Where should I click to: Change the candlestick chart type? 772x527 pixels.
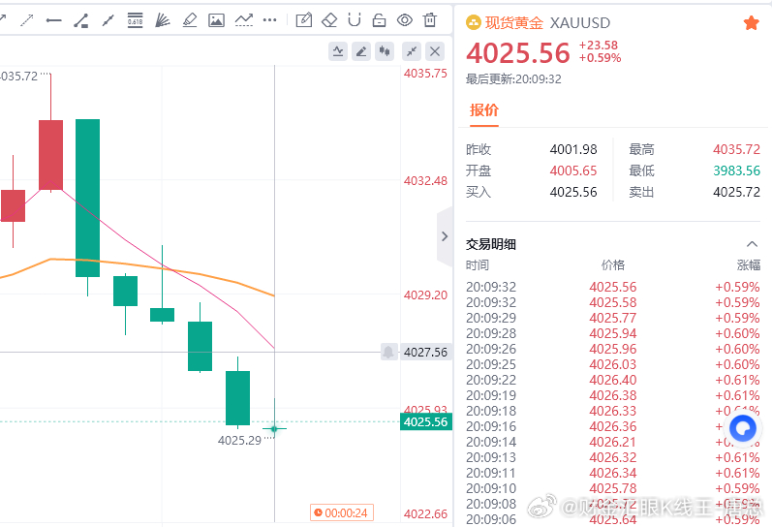coord(385,51)
